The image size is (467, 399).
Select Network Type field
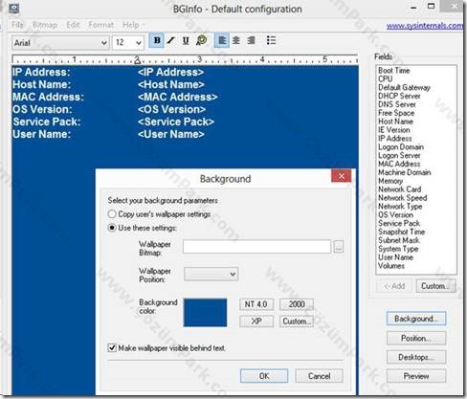tap(400, 207)
